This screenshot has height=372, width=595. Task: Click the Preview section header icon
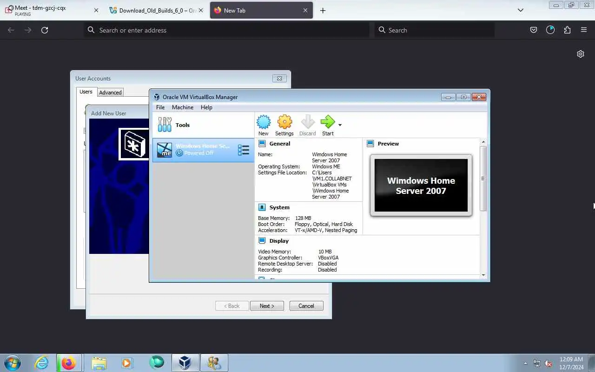[x=370, y=144]
